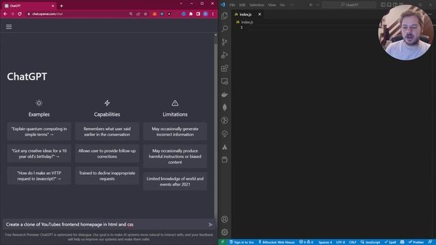Open the Go menu in VS Code
The width and height of the screenshot is (436, 245).
(282, 5)
